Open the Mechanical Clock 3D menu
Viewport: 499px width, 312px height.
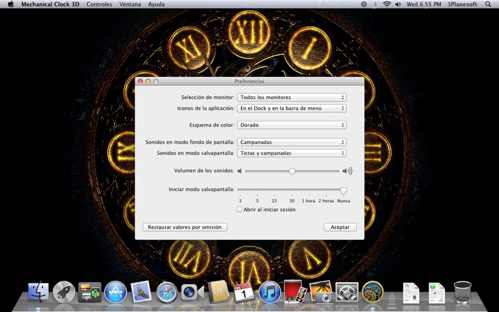[51, 4]
